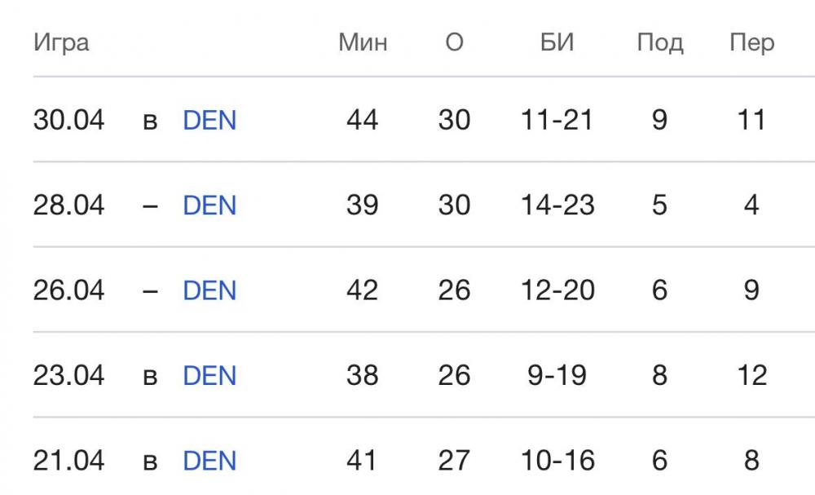This screenshot has height=495, width=815.
Task: Follow the DEN link for 23.04 game
Action: click(209, 376)
